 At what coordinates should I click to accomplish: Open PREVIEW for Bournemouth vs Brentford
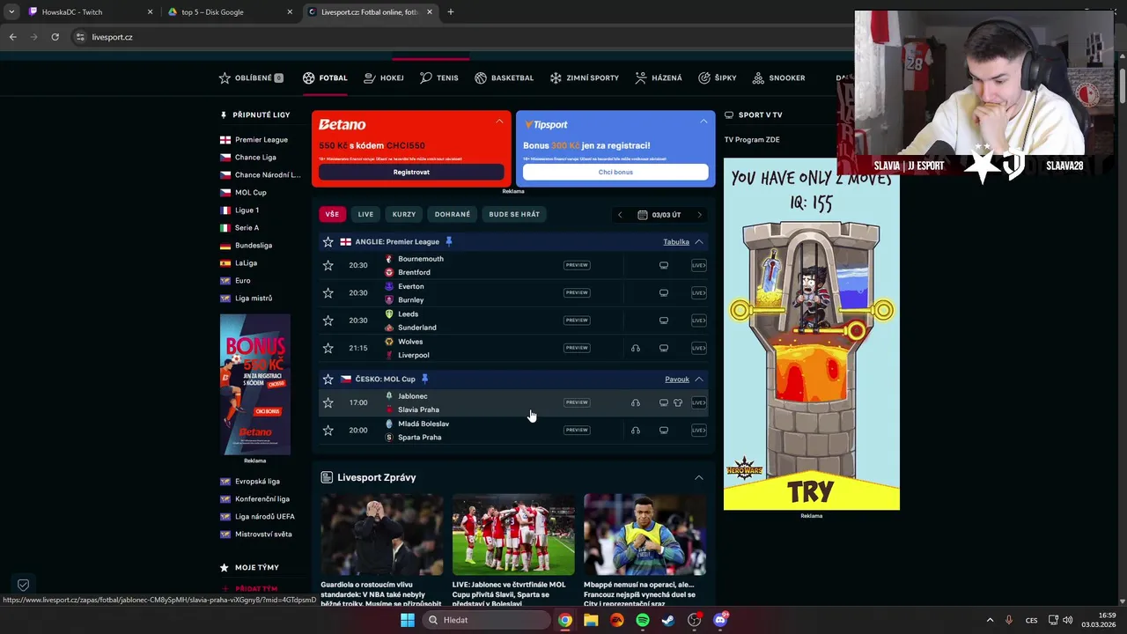click(x=577, y=265)
